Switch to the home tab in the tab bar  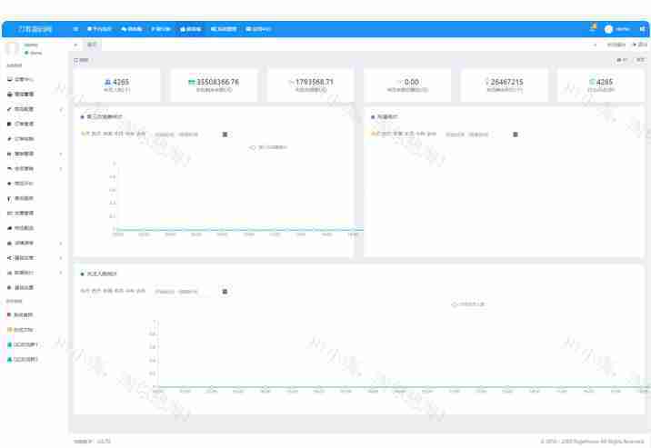click(92, 45)
